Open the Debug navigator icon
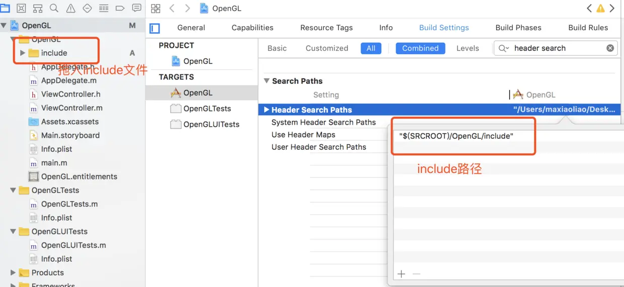The image size is (624, 287). [x=104, y=8]
